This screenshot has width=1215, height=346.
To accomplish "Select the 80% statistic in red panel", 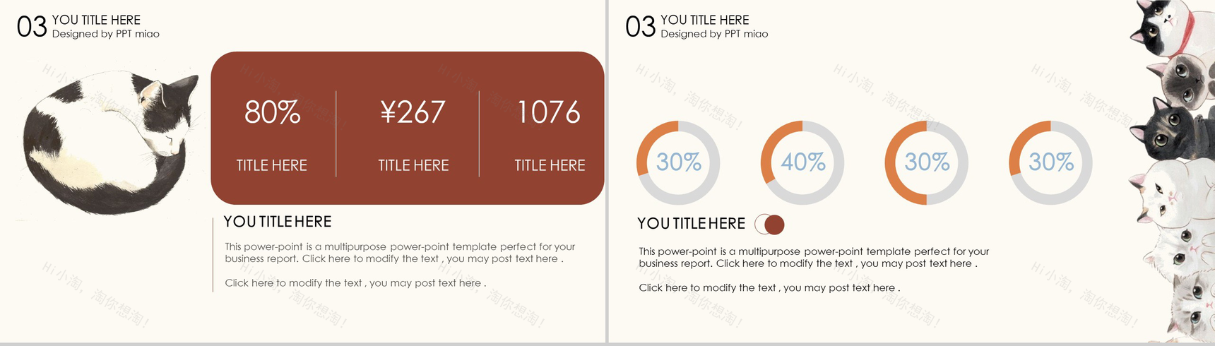I will coord(273,112).
